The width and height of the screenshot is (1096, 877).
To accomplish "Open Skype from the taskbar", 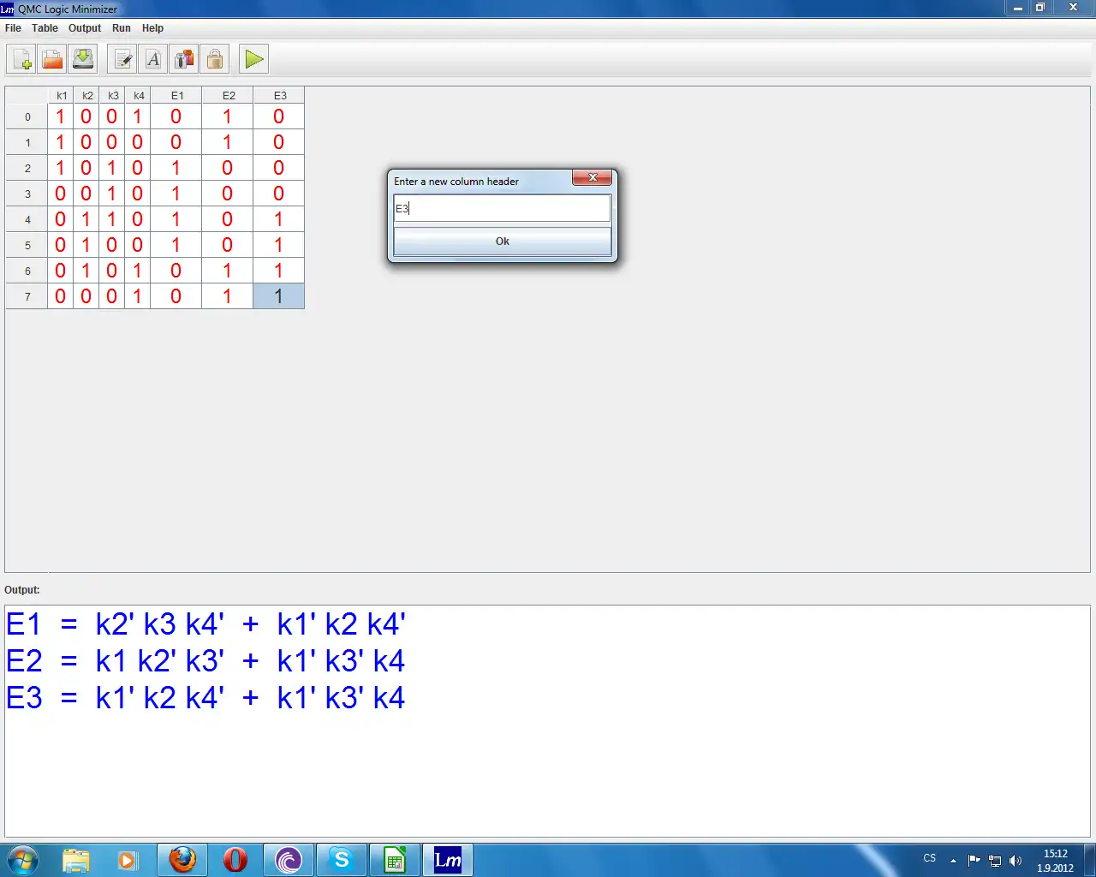I will point(342,860).
